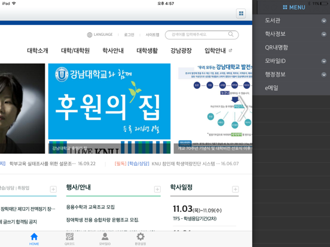Viewport: 330px width, 247px height.
Task: Open 응용수학과 교육조교 모집 post
Action: pos(90,207)
